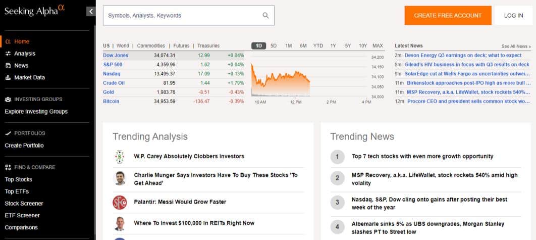Click the Home alpha icon in sidebar
Viewport: 536px width, 240px height.
[x=8, y=41]
